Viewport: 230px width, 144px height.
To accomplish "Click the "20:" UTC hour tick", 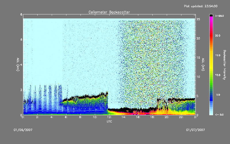I will coord(167,117).
